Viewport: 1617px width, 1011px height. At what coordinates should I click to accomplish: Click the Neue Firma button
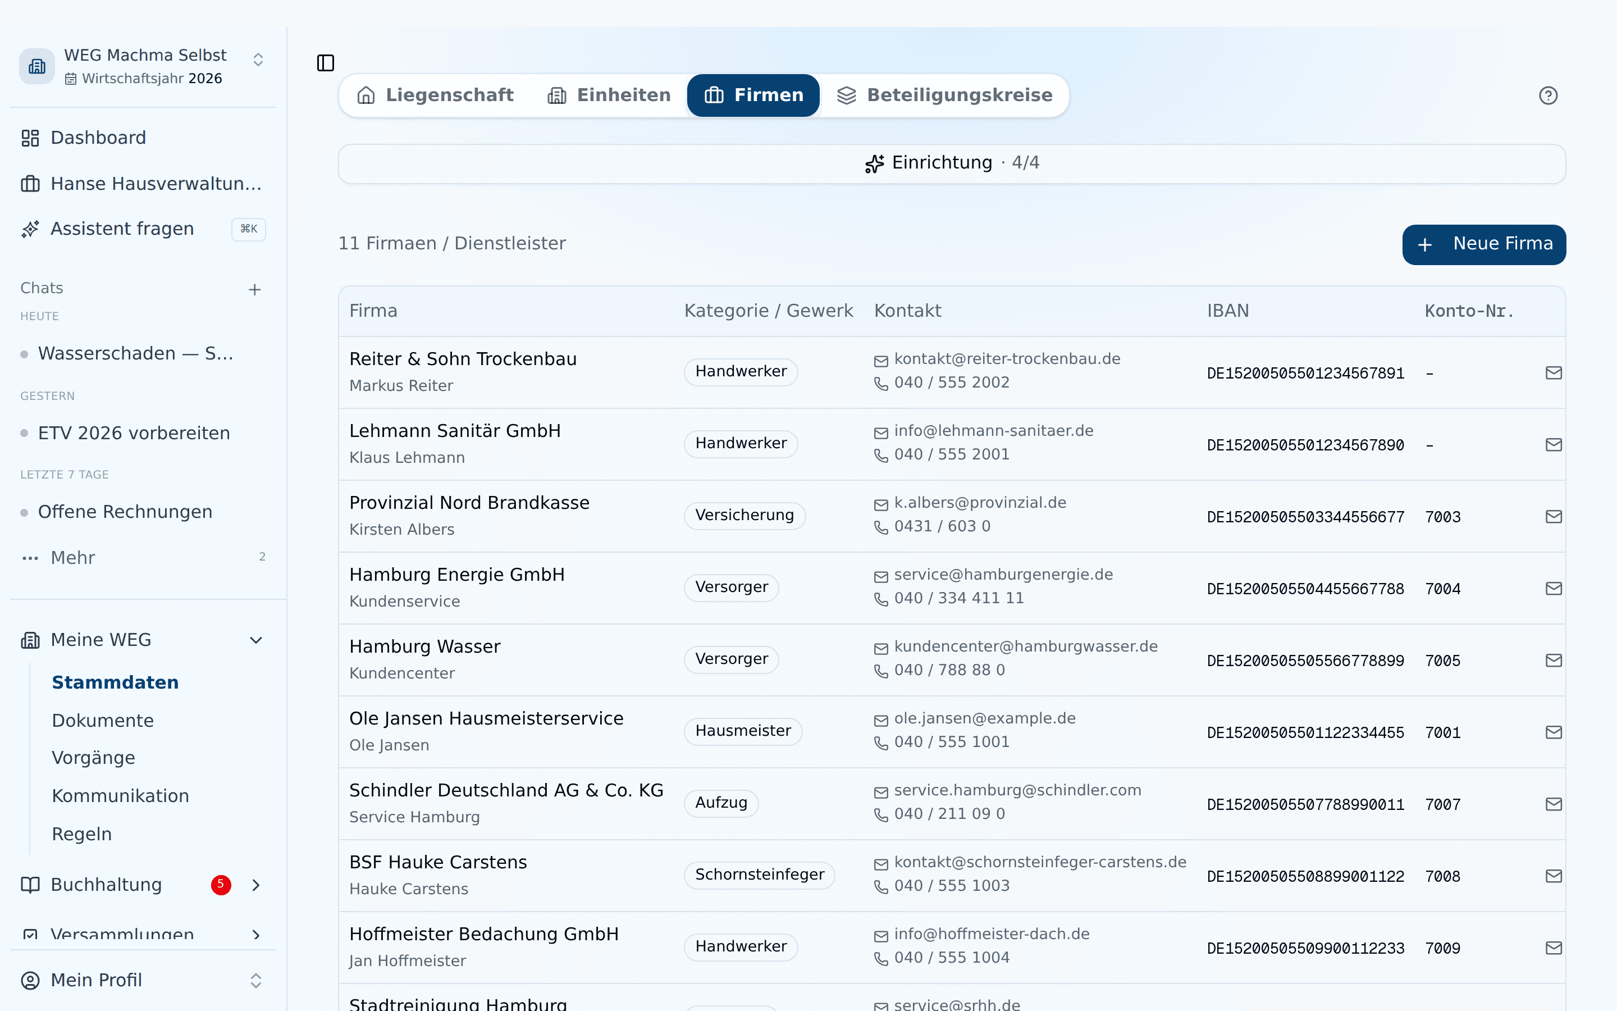pos(1483,245)
